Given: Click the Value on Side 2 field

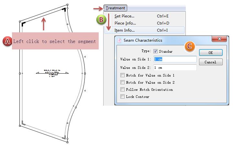Looking at the screenshot, I should tap(175, 68).
